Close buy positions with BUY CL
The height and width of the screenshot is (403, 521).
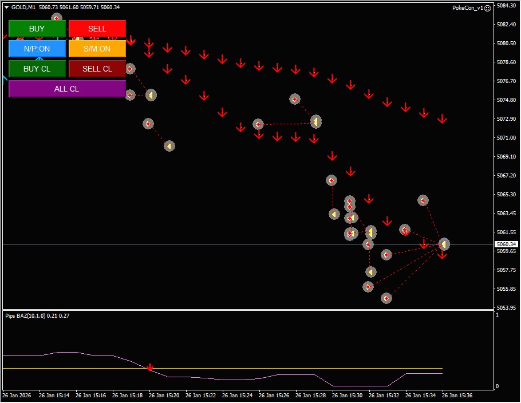click(x=37, y=69)
